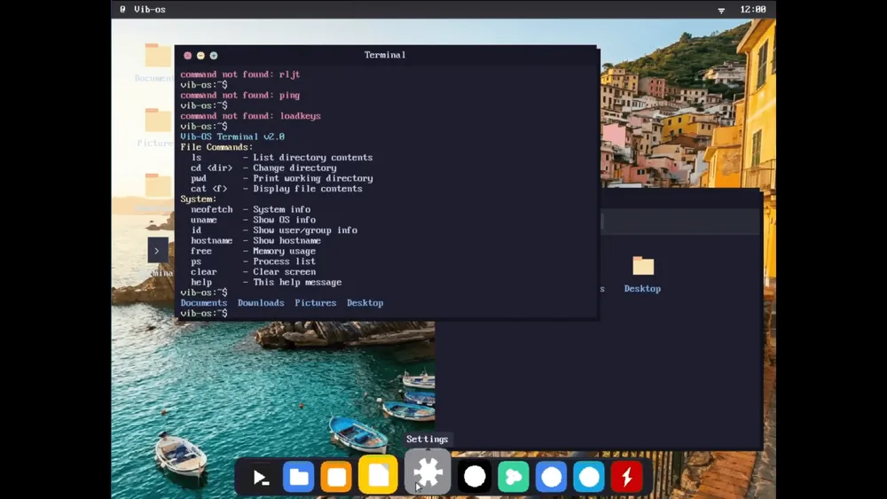
Task: Open the Terminal app in the dock
Action: (261, 478)
